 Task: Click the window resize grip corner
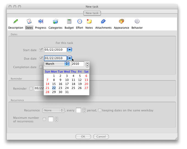coord(176,138)
